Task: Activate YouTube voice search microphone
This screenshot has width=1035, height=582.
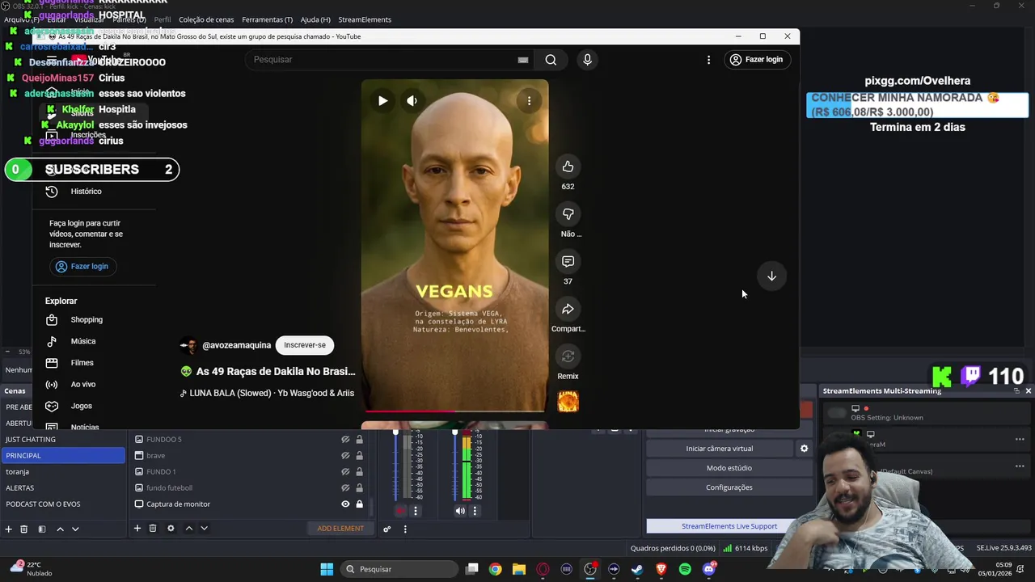Action: click(x=587, y=60)
